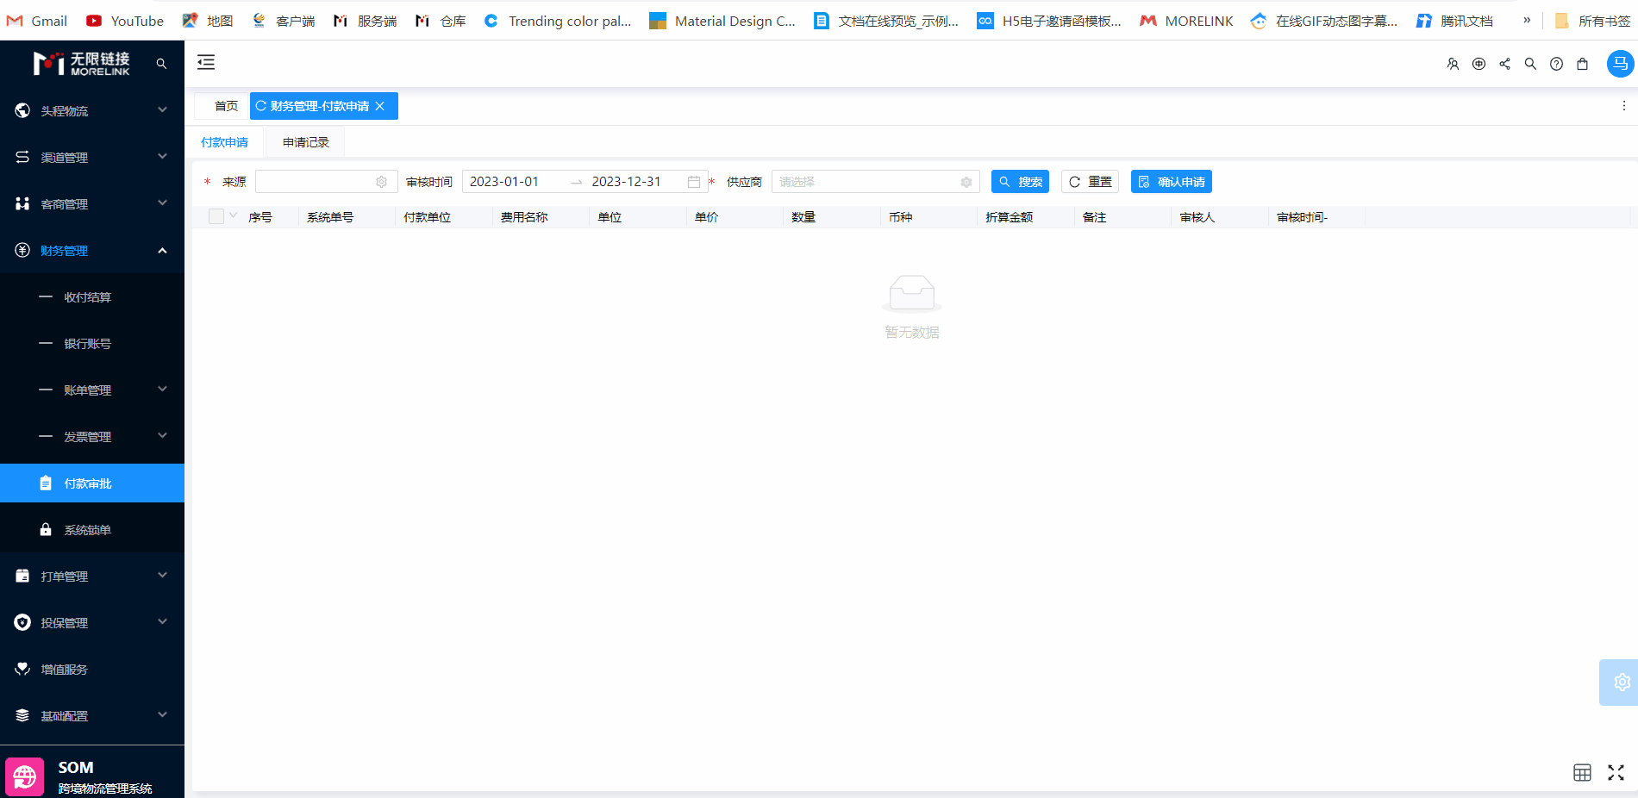The width and height of the screenshot is (1638, 798).
Task: Open the Material Design bookmark
Action: 722,21
